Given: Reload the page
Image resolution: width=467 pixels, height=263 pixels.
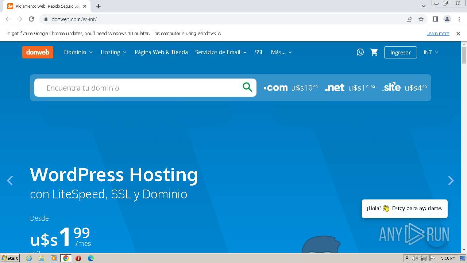Looking at the screenshot, I should coord(31,19).
